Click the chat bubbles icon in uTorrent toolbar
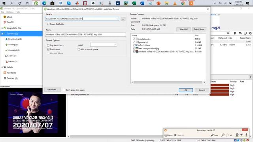Viewport: 253px width, 142px height. 240,33
